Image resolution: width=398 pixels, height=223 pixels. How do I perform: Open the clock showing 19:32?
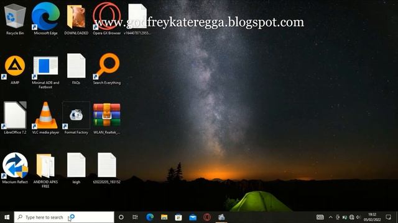pyautogui.click(x=372, y=217)
